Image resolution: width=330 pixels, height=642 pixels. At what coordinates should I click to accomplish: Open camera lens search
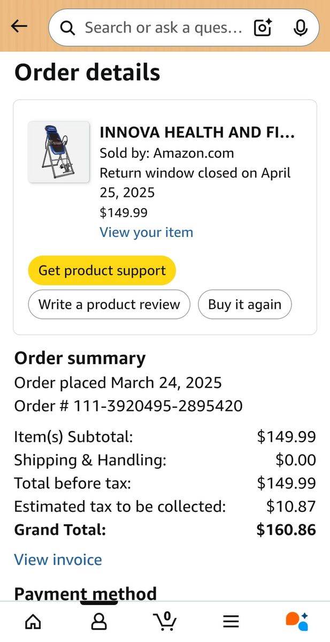click(263, 28)
